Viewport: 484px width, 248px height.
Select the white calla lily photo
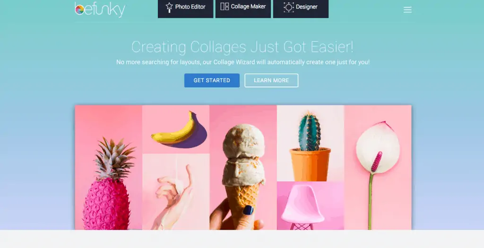point(378,168)
